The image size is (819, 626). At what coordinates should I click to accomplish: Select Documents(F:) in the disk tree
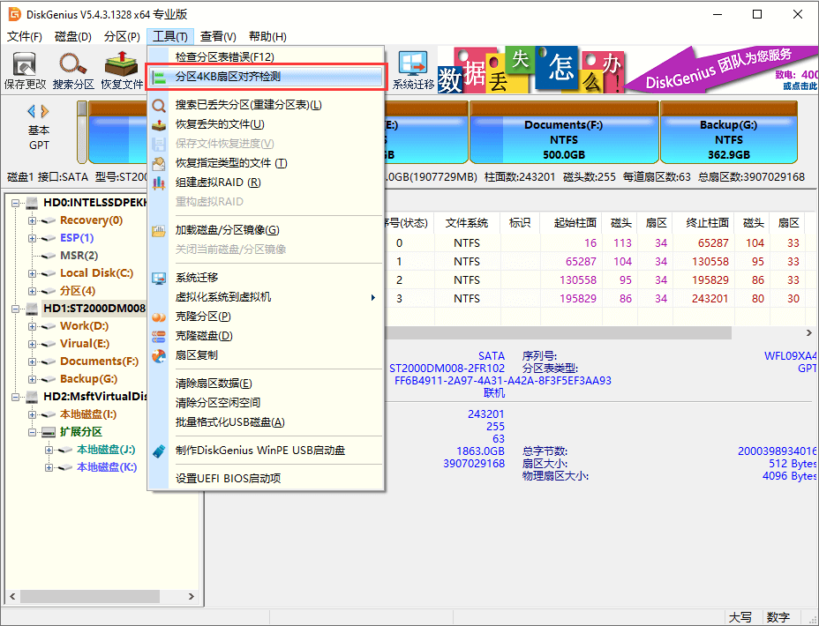(x=99, y=361)
